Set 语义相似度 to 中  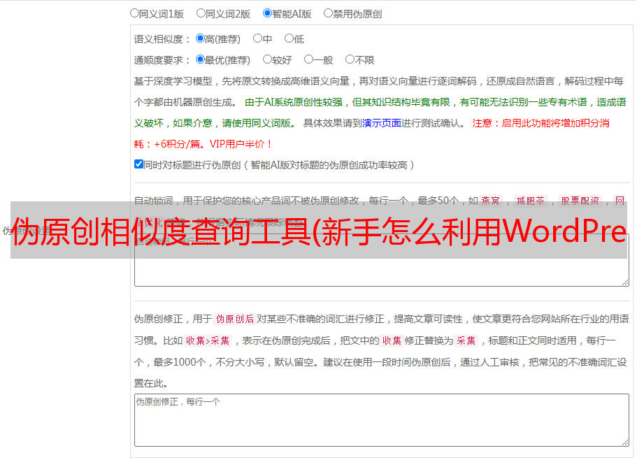(x=257, y=38)
